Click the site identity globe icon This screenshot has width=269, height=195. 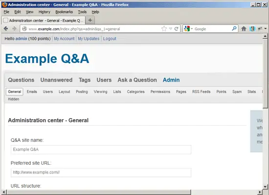point(24,29)
